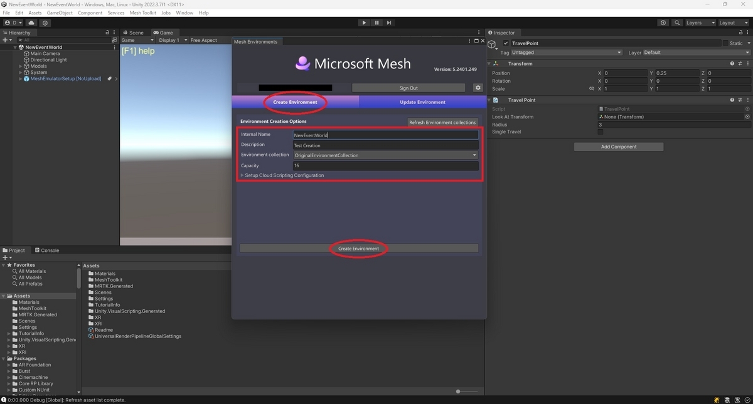The image size is (753, 404).
Task: Open the Hierarchy panel options menu
Action: pyautogui.click(x=114, y=33)
